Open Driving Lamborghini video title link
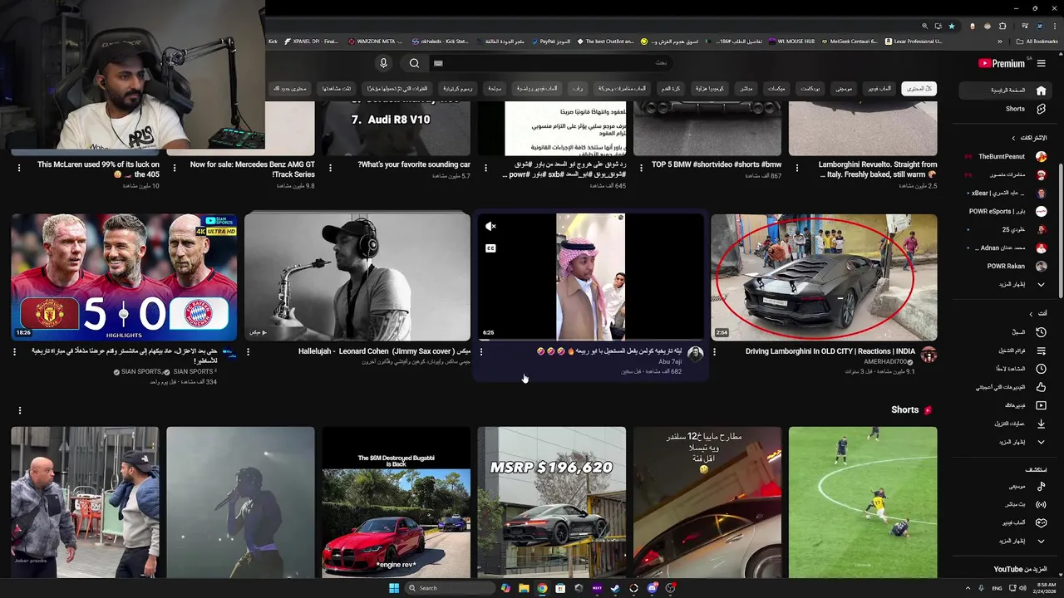The image size is (1064, 598). pos(830,351)
